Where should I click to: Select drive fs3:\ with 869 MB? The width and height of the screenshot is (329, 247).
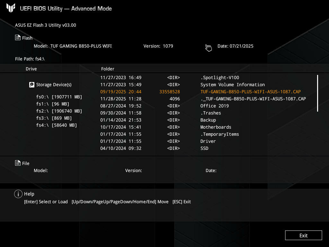[54, 118]
